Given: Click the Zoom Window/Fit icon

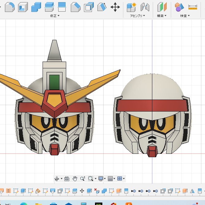Looking at the screenshot, I should pos(91,179).
